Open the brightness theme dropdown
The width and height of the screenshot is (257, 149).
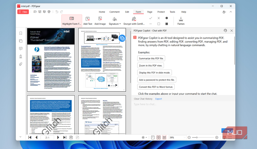[144, 137]
